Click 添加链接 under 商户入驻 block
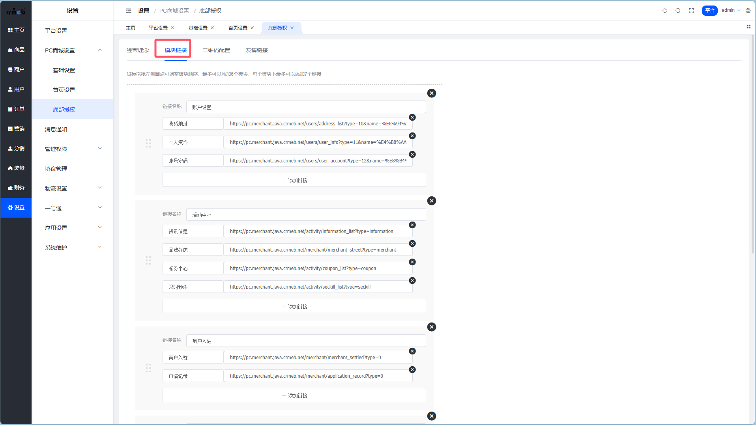 294,395
